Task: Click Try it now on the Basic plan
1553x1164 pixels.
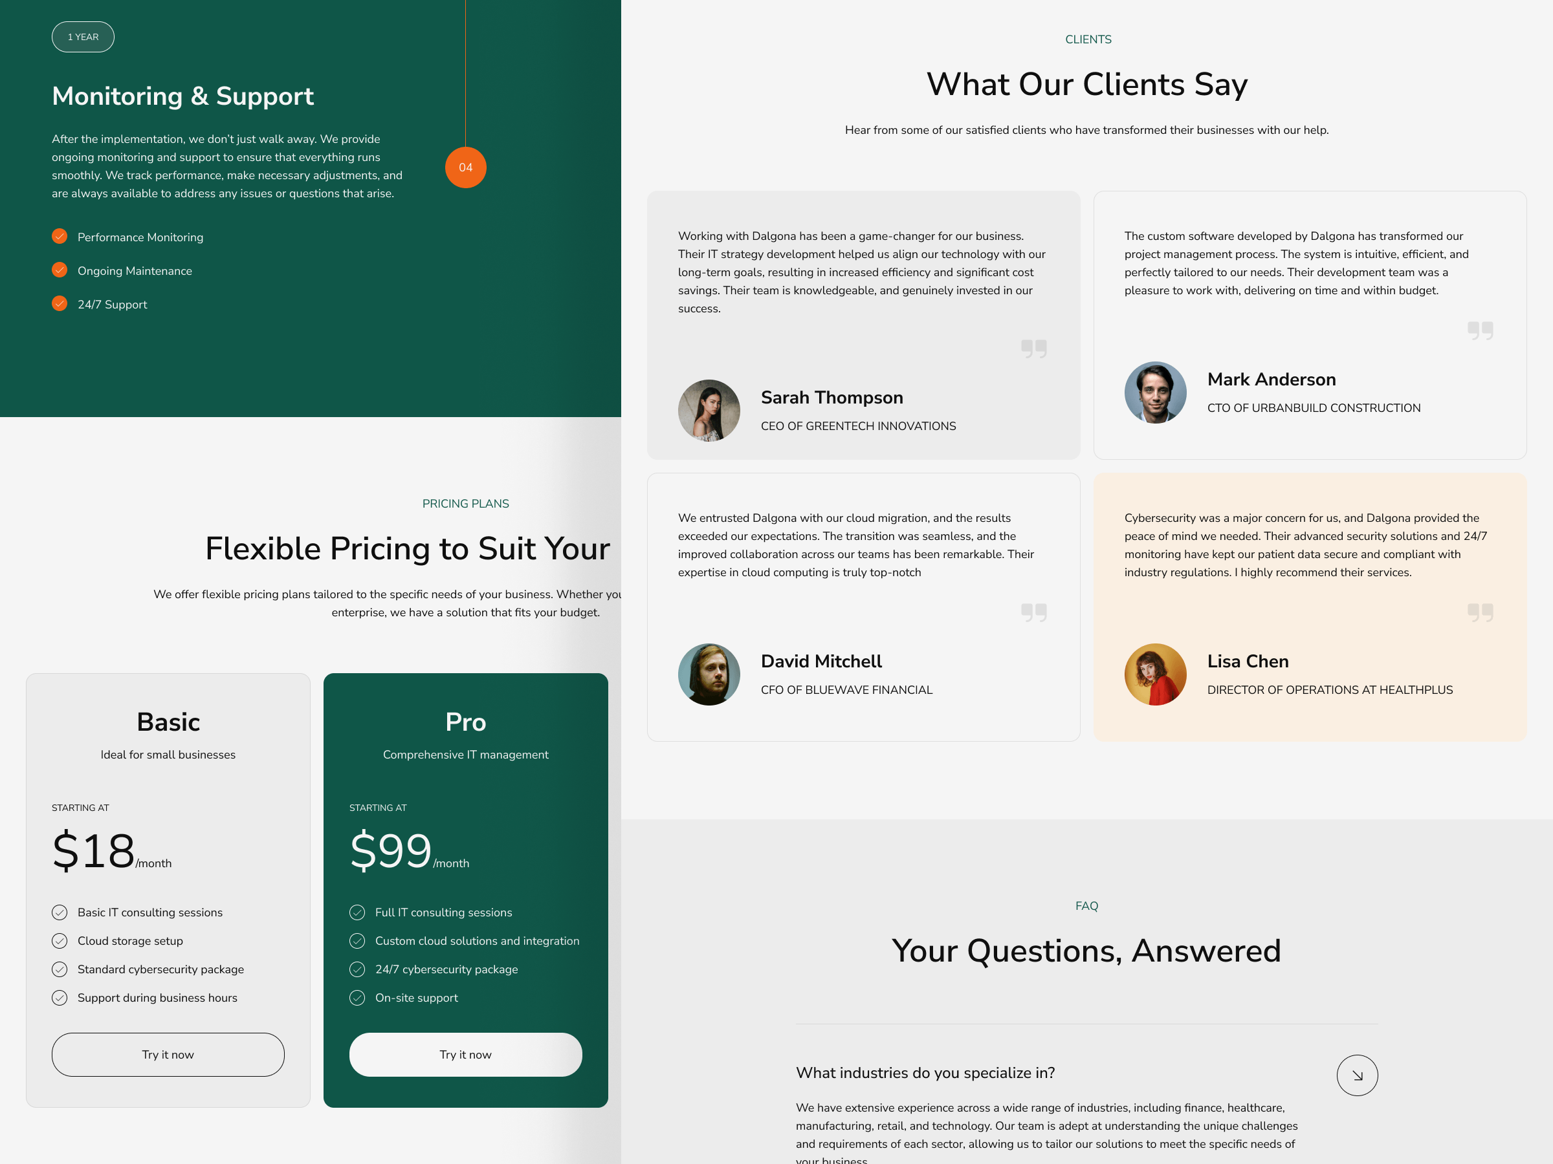Action: click(166, 1054)
